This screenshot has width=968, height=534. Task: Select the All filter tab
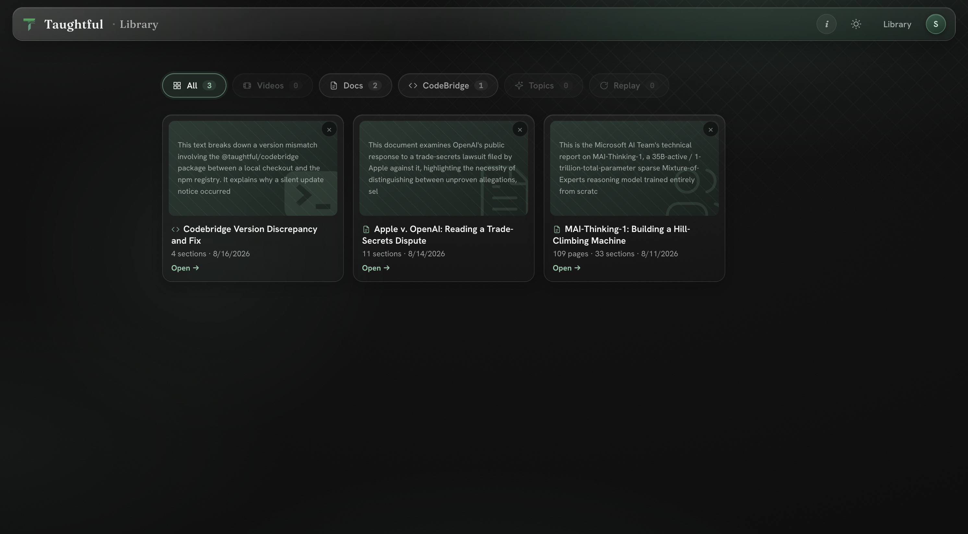(x=194, y=86)
